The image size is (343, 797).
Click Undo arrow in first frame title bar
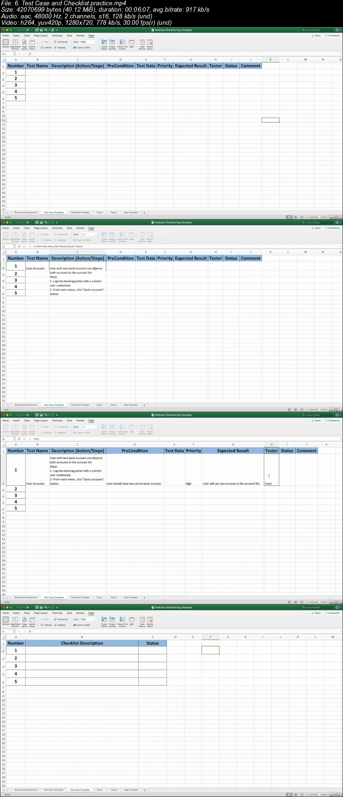[x=46, y=30]
